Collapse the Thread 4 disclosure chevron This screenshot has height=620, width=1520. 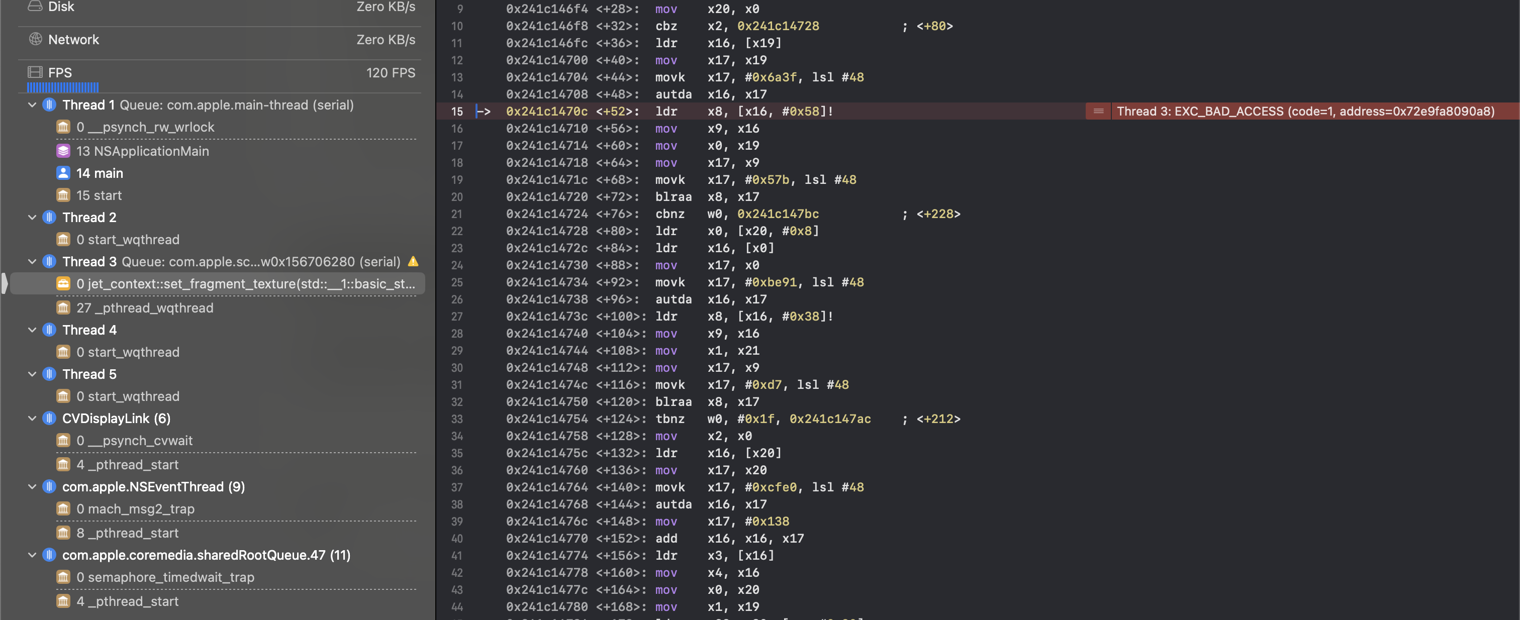click(x=33, y=330)
